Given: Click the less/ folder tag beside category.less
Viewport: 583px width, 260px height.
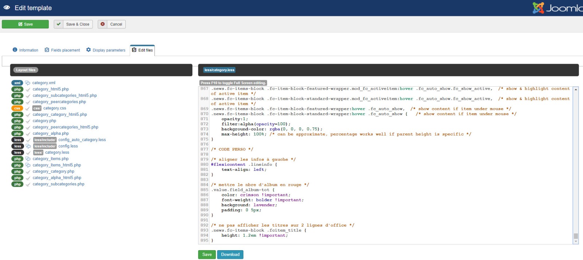Looking at the screenshot, I should [x=38, y=153].
